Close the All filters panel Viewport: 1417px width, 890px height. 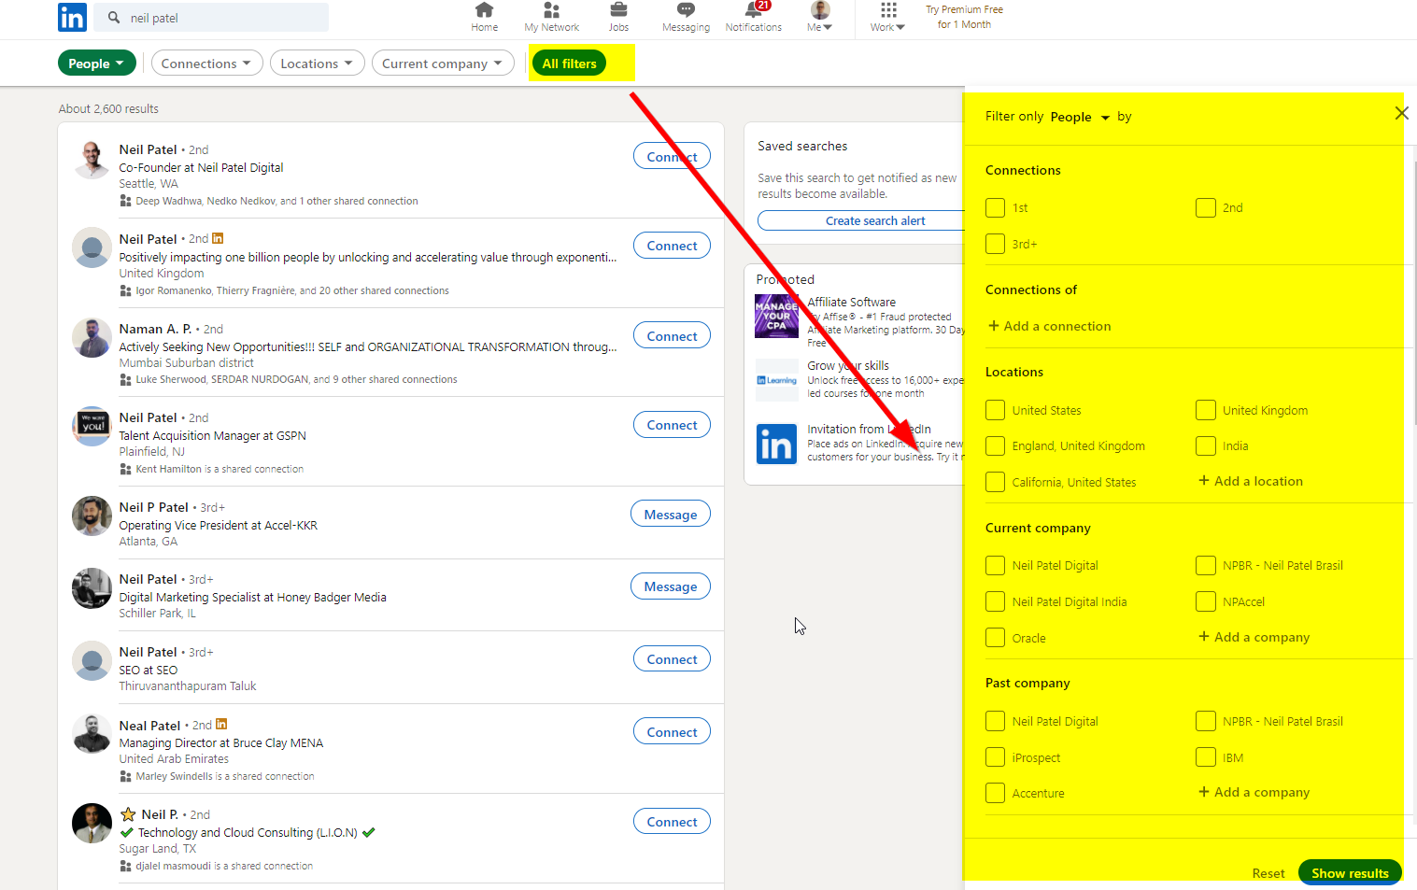pyautogui.click(x=1401, y=113)
